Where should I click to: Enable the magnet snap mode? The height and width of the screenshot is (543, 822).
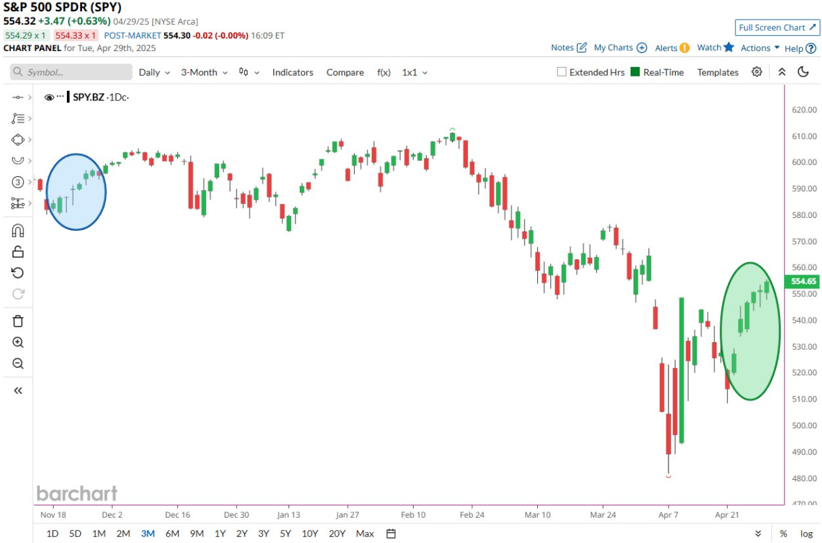(x=18, y=230)
